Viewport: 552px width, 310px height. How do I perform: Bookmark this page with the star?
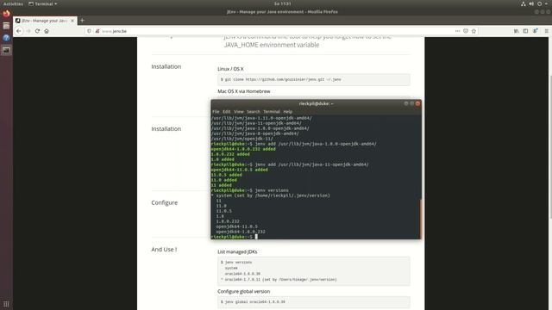pyautogui.click(x=474, y=31)
